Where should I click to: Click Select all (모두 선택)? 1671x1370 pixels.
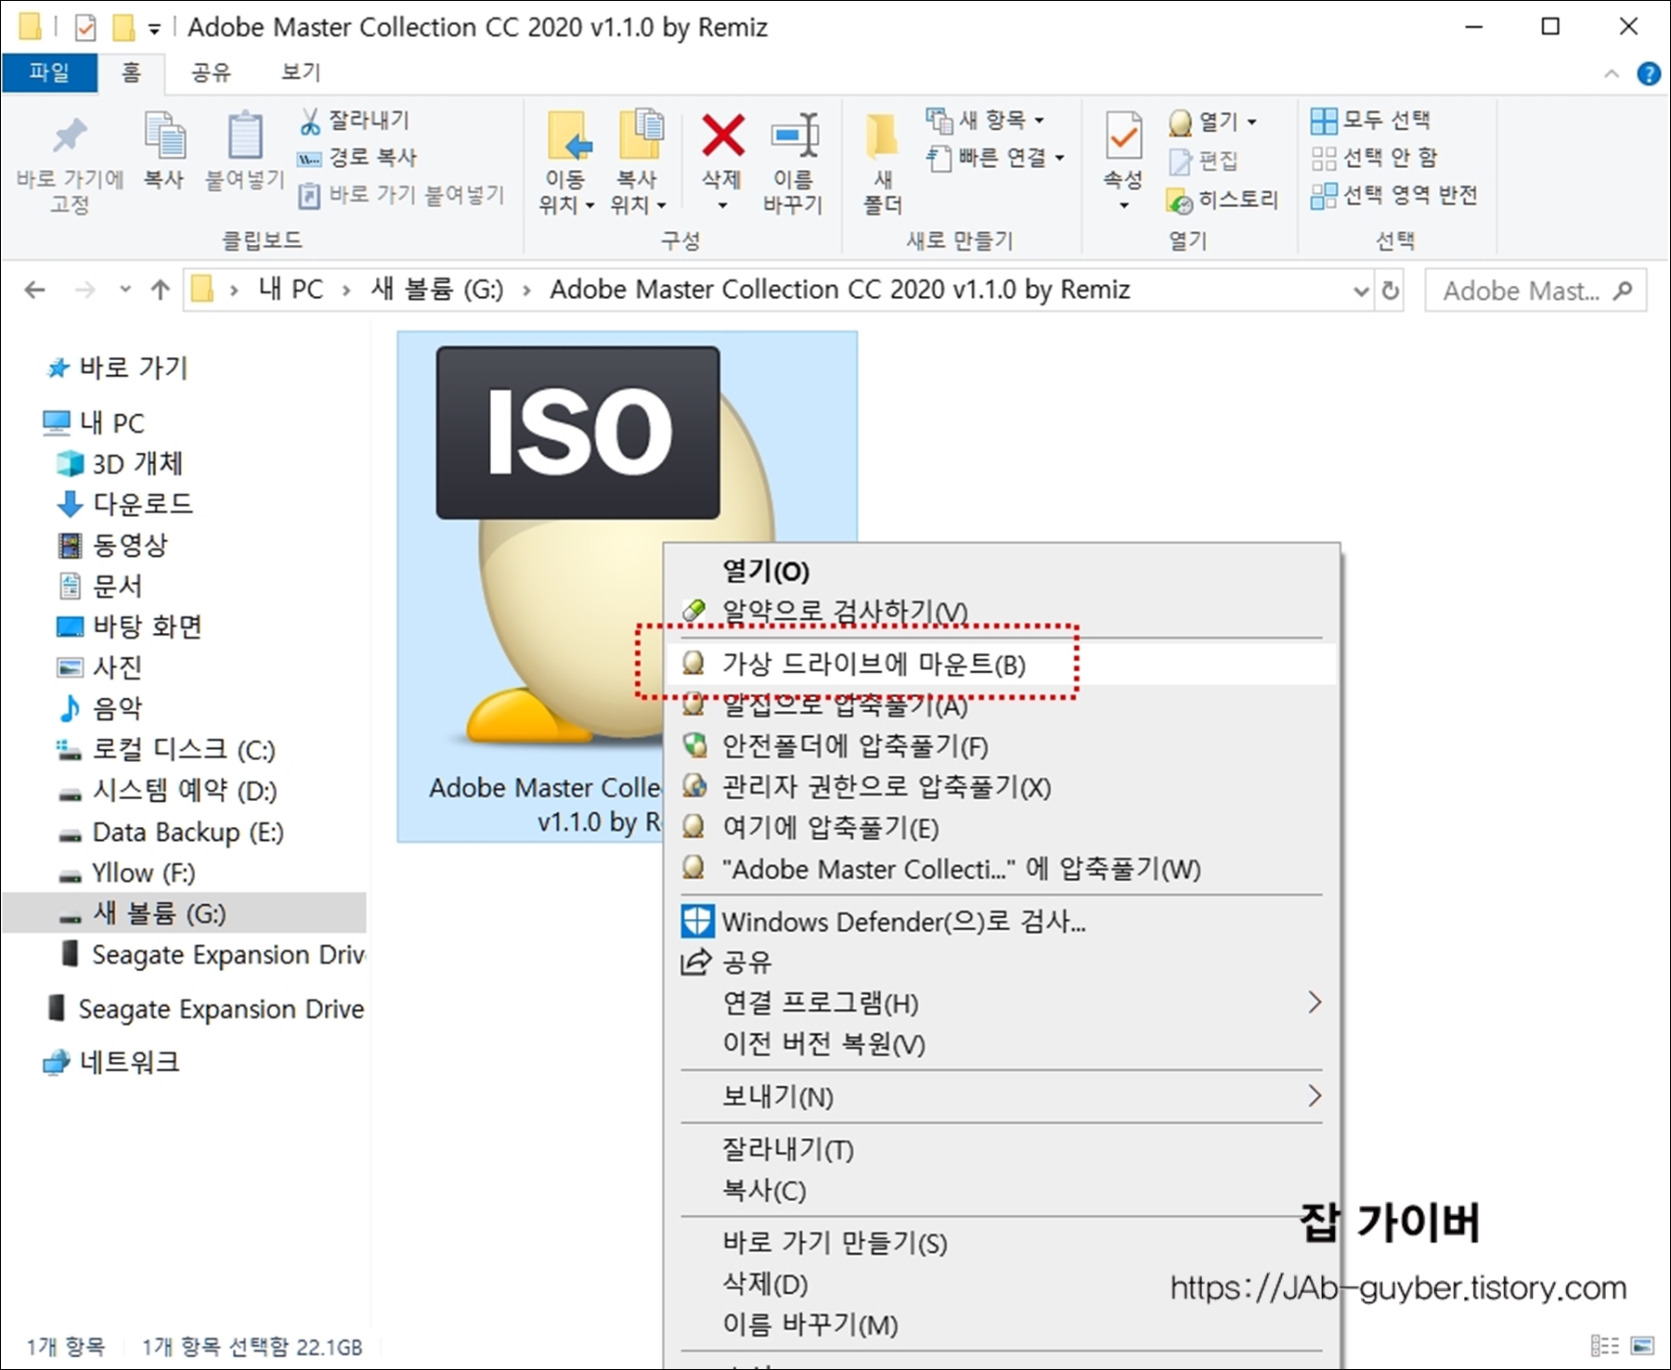(1370, 120)
